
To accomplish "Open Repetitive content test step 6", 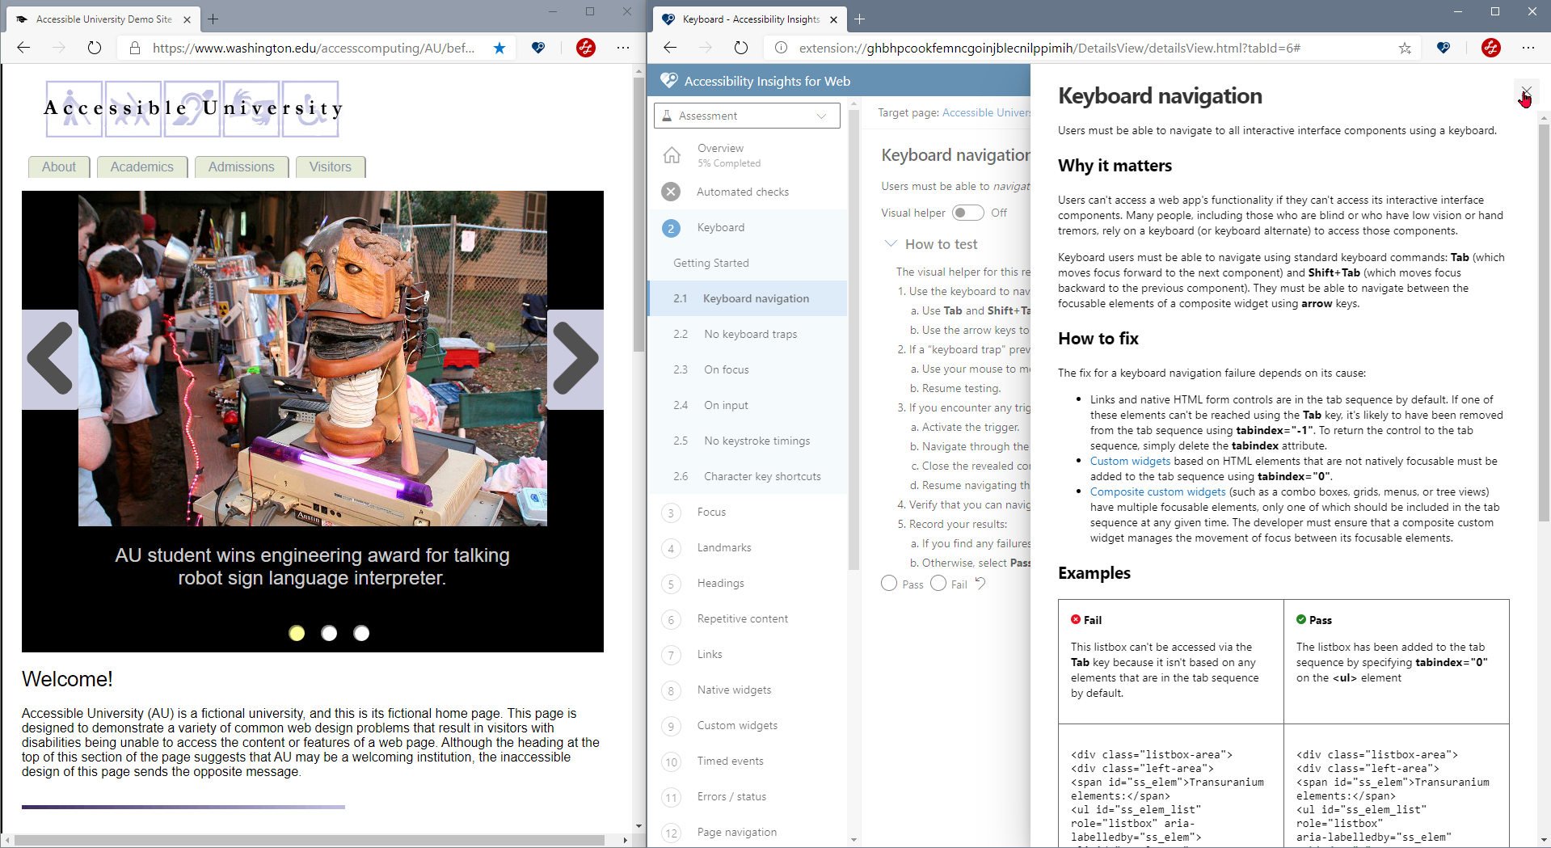I will [743, 618].
